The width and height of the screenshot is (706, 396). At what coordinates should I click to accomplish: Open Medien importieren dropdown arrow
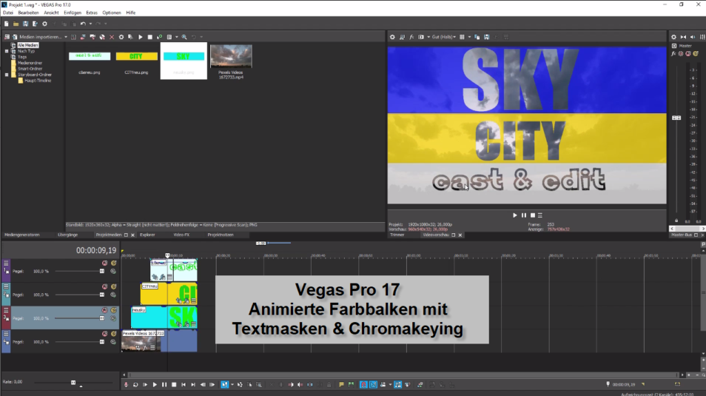(65, 37)
